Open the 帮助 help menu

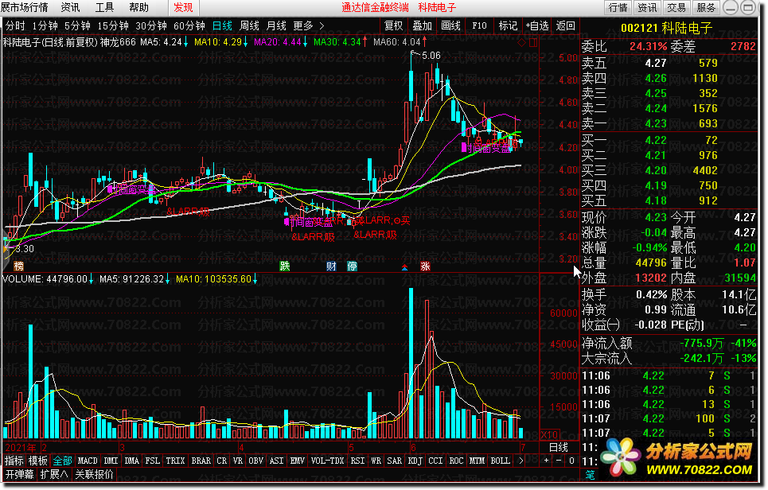coord(138,7)
